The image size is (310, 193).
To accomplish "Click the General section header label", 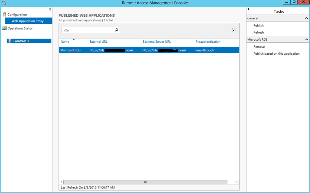I will (x=253, y=18).
